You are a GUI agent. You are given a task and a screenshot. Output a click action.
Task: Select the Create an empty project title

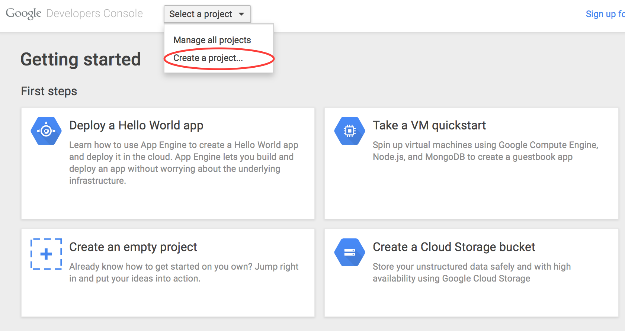(133, 247)
